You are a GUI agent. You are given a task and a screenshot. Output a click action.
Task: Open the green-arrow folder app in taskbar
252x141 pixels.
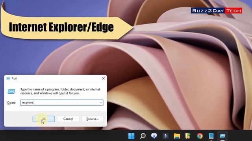188,136
